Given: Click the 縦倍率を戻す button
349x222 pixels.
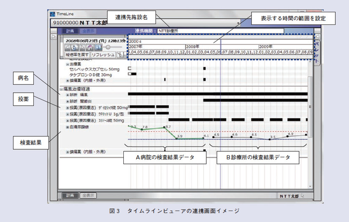Looking at the screenshot, I should [x=77, y=55].
